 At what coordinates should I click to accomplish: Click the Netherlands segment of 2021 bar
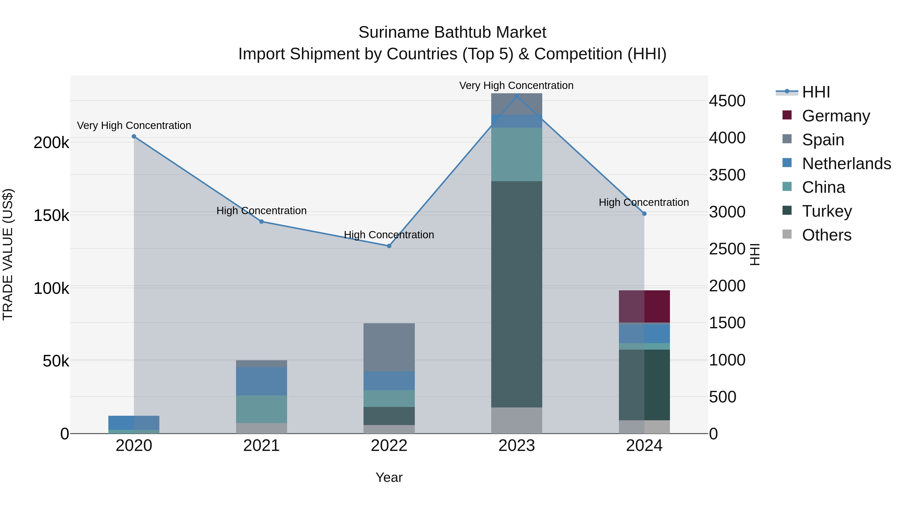click(261, 381)
